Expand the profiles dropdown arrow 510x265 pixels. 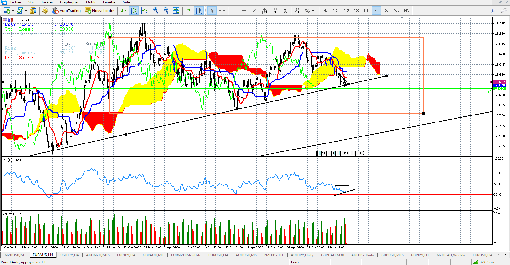[x=26, y=11]
